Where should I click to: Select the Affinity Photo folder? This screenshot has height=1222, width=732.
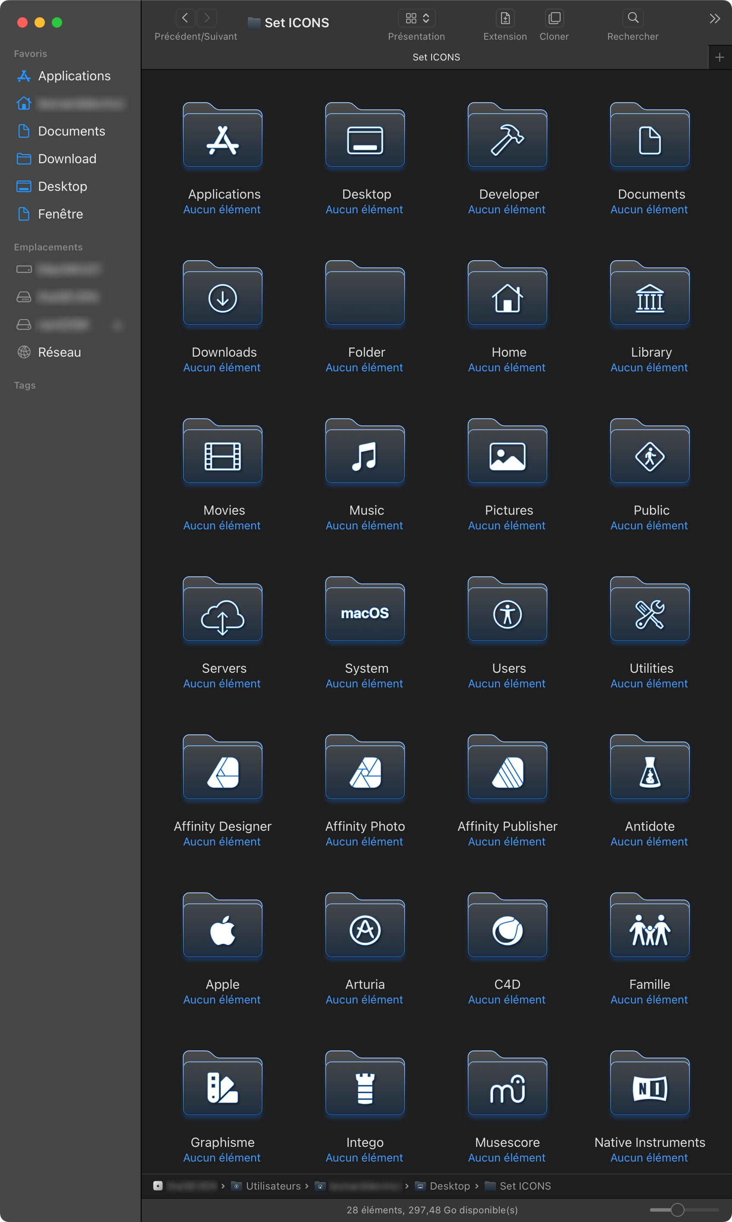pos(365,767)
